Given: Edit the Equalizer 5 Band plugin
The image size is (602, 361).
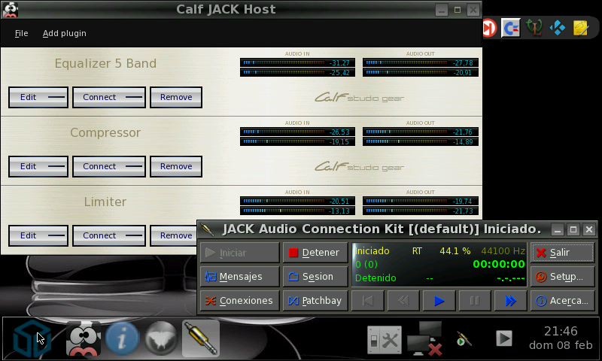Looking at the screenshot, I should (x=38, y=97).
